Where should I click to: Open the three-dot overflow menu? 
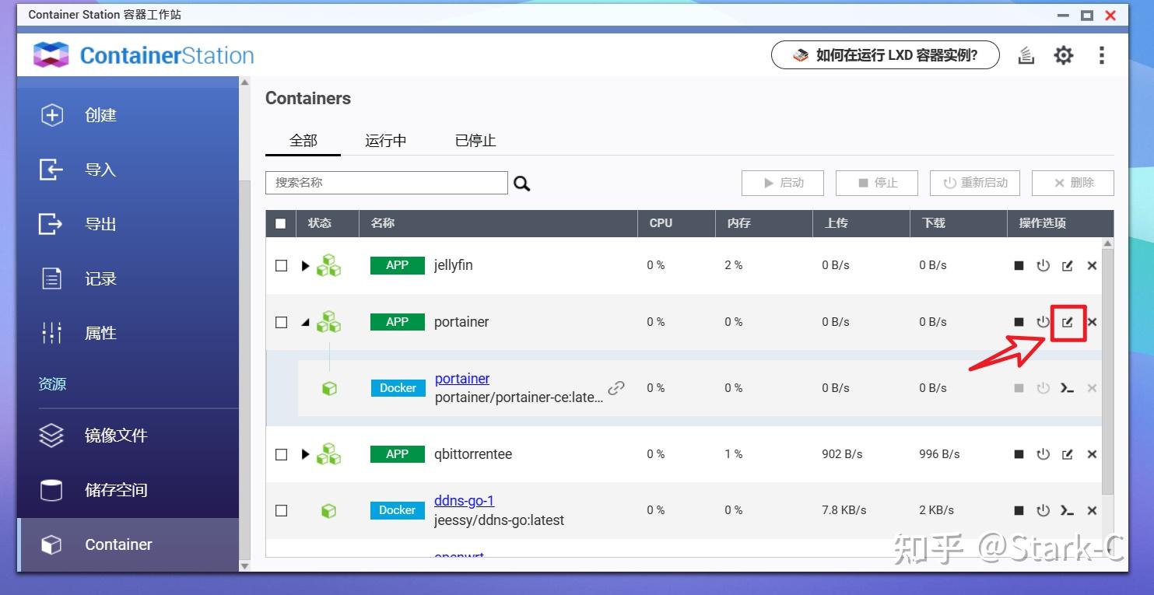[1102, 54]
